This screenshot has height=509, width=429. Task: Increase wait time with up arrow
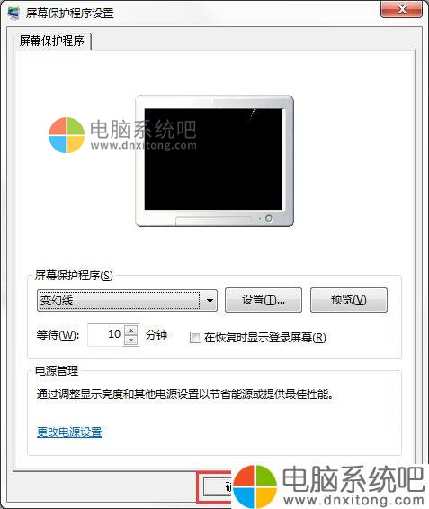[131, 331]
